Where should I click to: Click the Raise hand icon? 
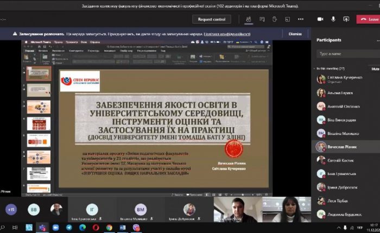[275, 19]
